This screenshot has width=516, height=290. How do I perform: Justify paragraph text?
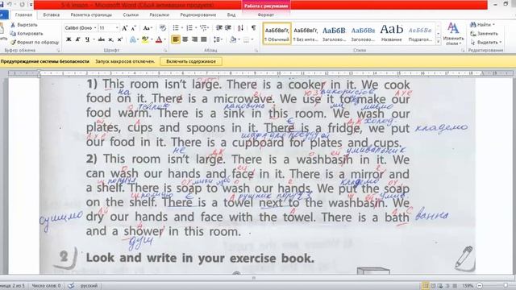(204, 39)
